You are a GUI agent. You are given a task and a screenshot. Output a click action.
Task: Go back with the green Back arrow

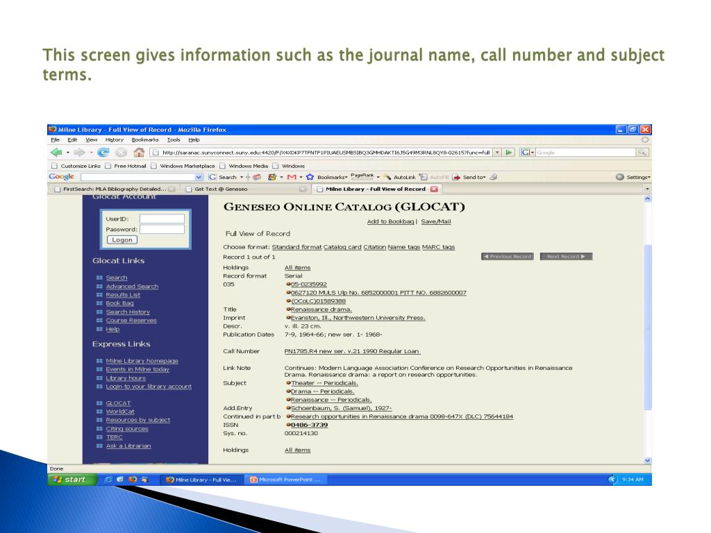pyautogui.click(x=56, y=152)
